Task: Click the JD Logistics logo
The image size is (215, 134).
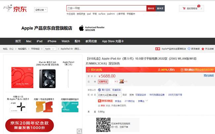Action: pyautogui.click(x=105, y=101)
